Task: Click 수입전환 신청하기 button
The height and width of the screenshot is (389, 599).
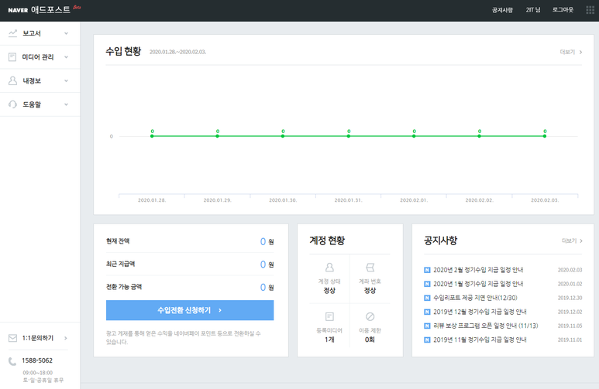Action: (x=190, y=310)
